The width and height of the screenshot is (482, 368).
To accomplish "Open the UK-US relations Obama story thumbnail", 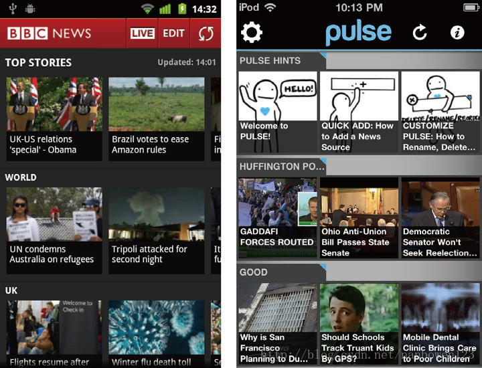I will (x=54, y=104).
